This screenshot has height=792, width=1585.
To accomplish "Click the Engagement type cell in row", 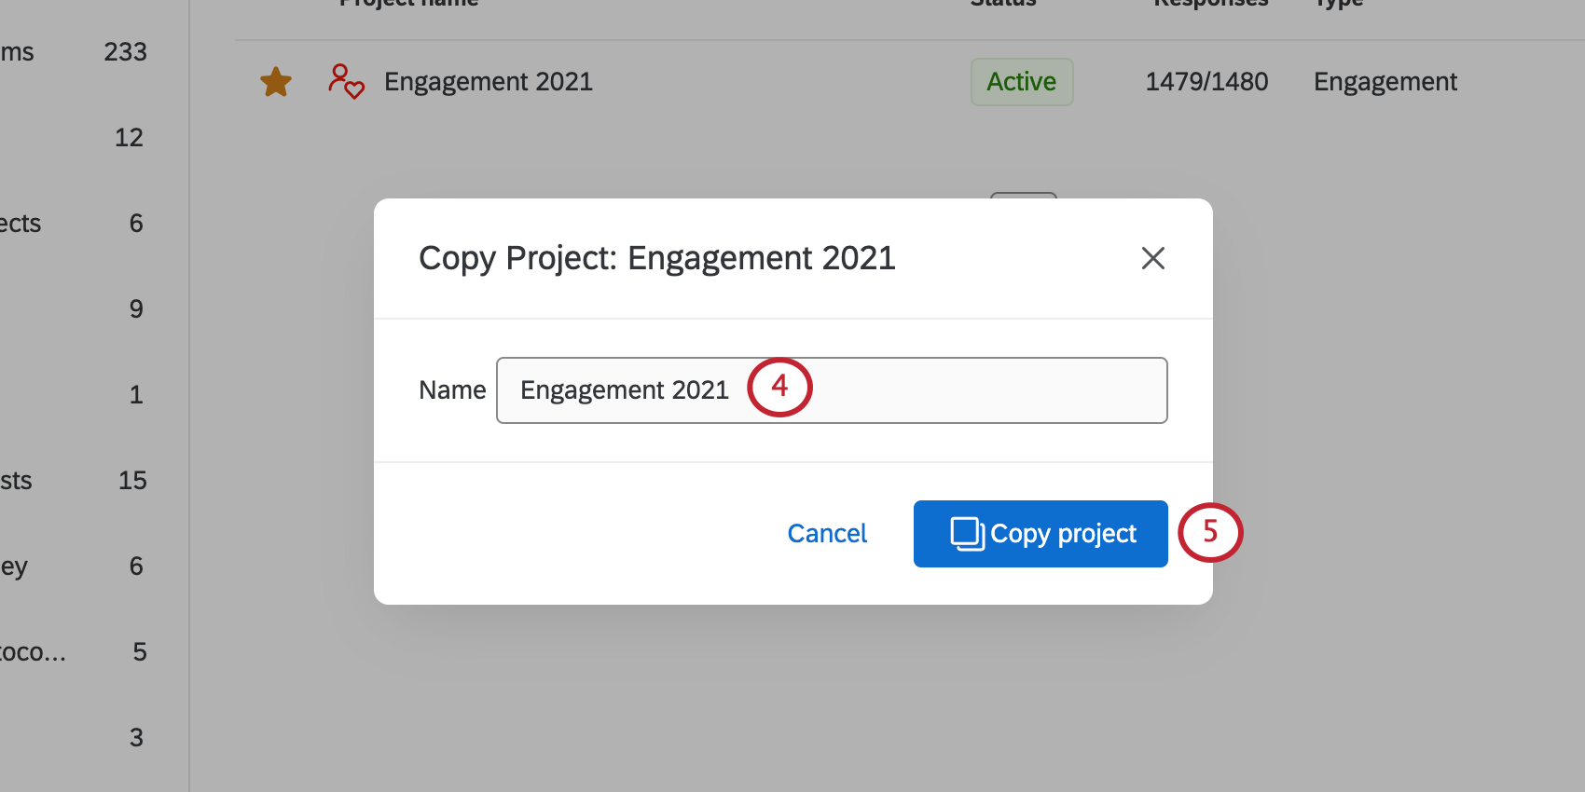I will pyautogui.click(x=1385, y=82).
